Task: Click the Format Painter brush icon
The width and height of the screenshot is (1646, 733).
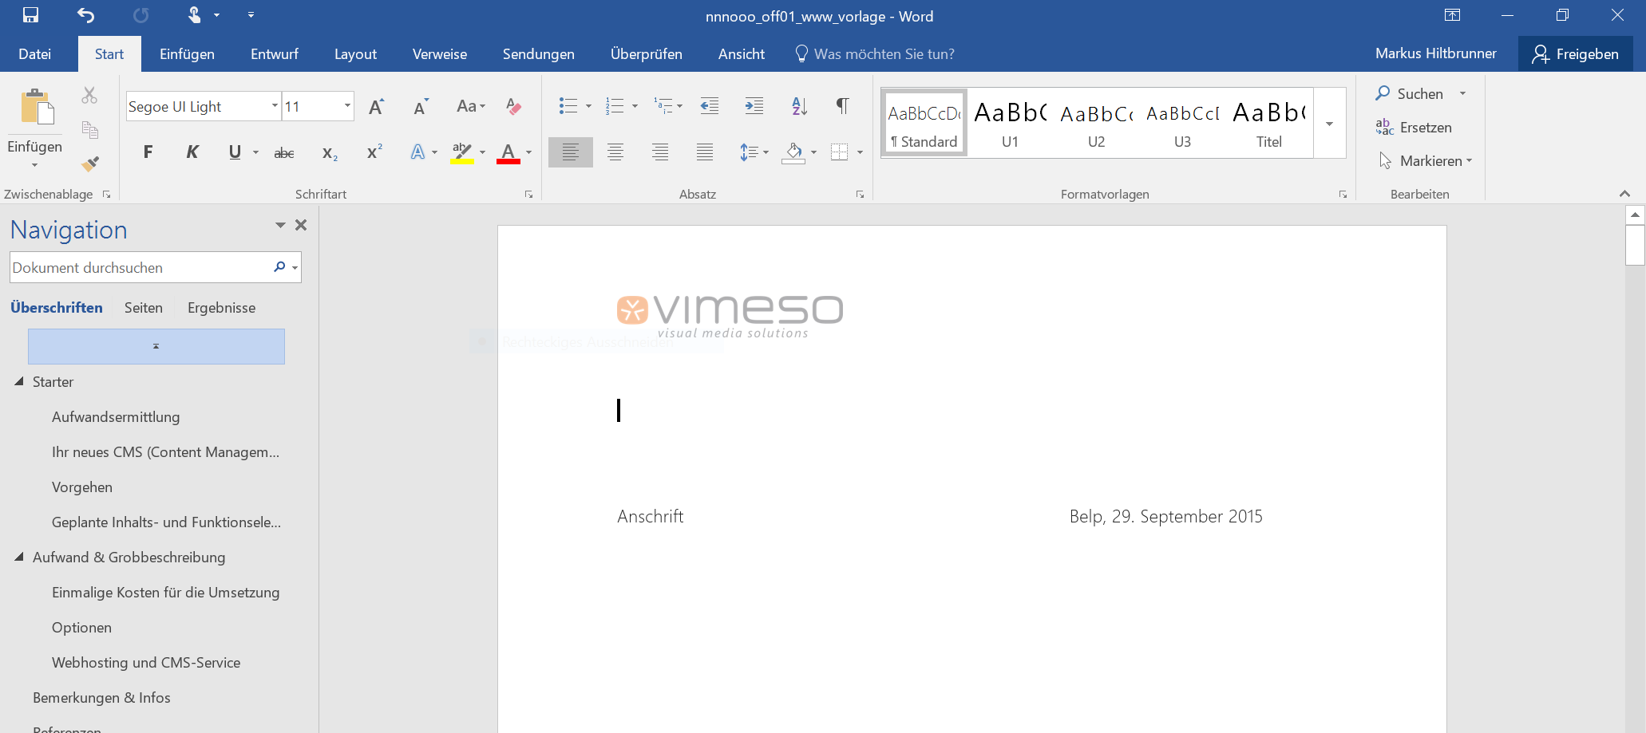Action: (x=90, y=164)
